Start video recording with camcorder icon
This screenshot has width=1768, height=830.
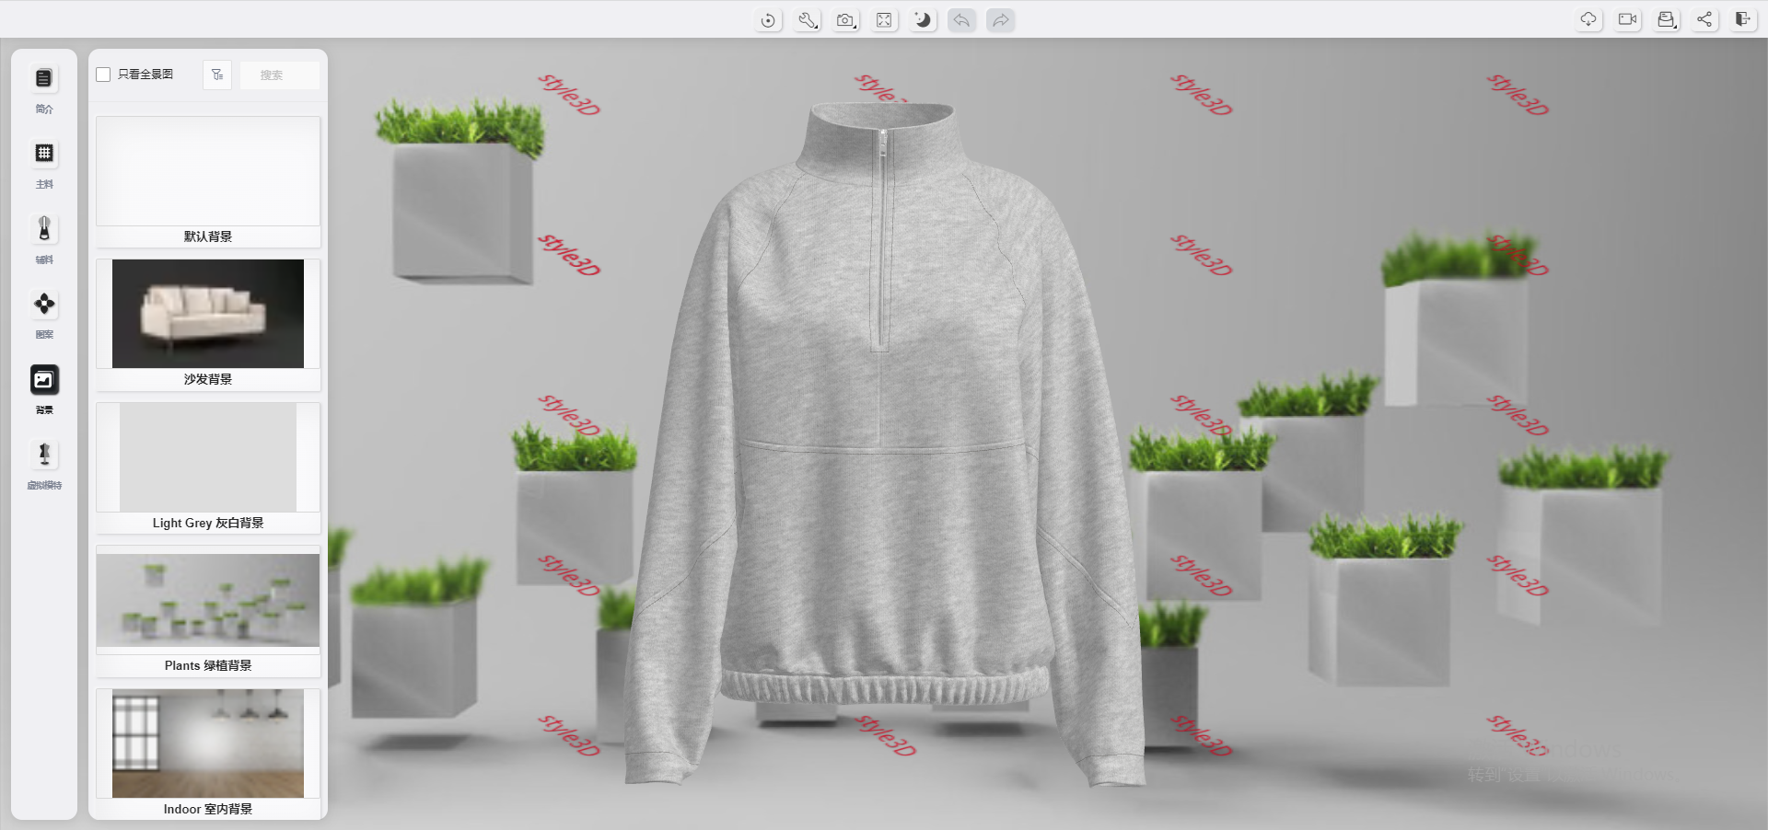1628,19
